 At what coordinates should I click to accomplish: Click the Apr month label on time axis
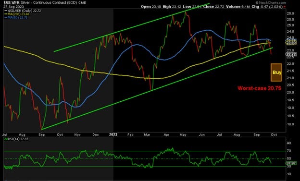166,135
